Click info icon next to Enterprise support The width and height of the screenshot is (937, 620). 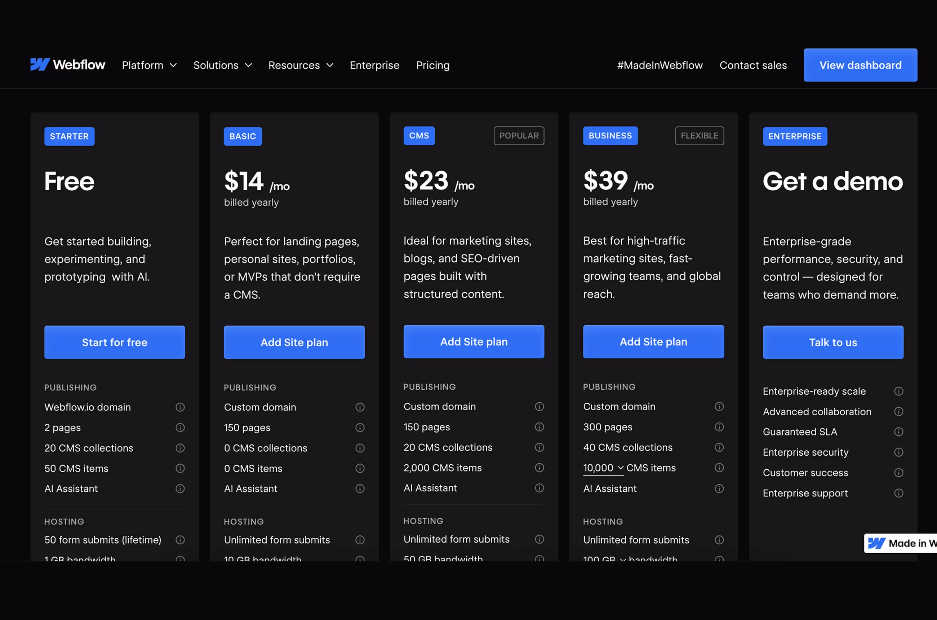pyautogui.click(x=899, y=493)
